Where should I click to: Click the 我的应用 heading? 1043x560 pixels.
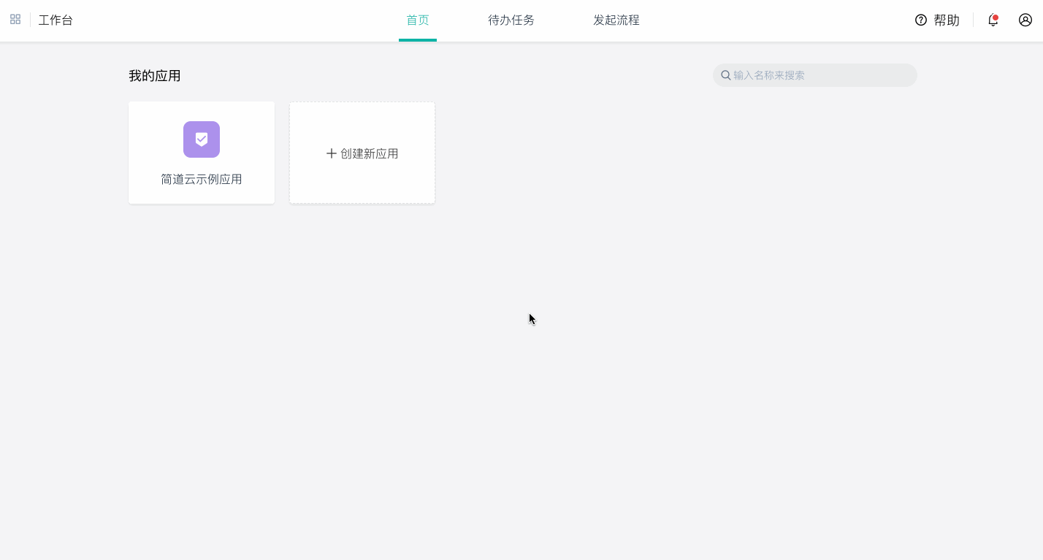(x=154, y=74)
